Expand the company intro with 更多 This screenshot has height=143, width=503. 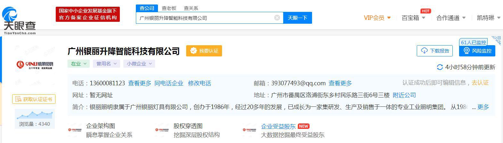tap(483, 107)
